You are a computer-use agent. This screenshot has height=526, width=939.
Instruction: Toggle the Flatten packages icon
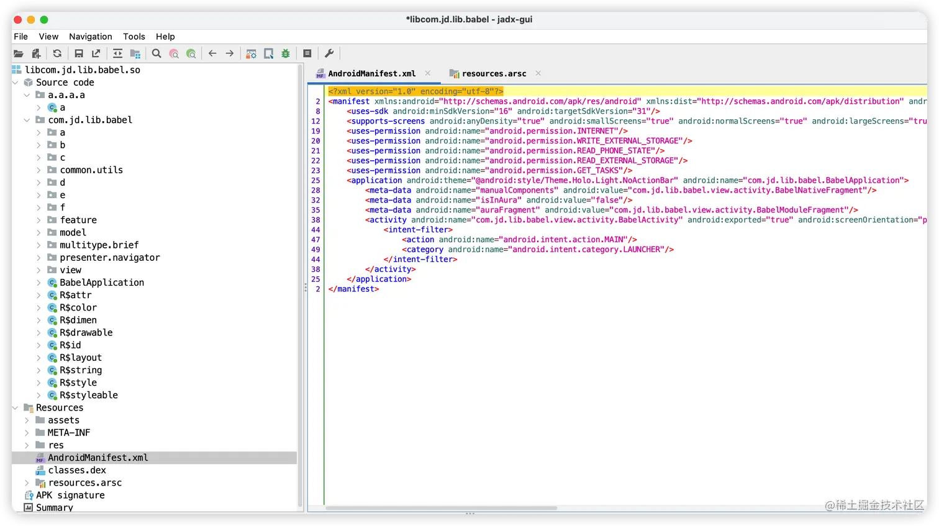(135, 54)
